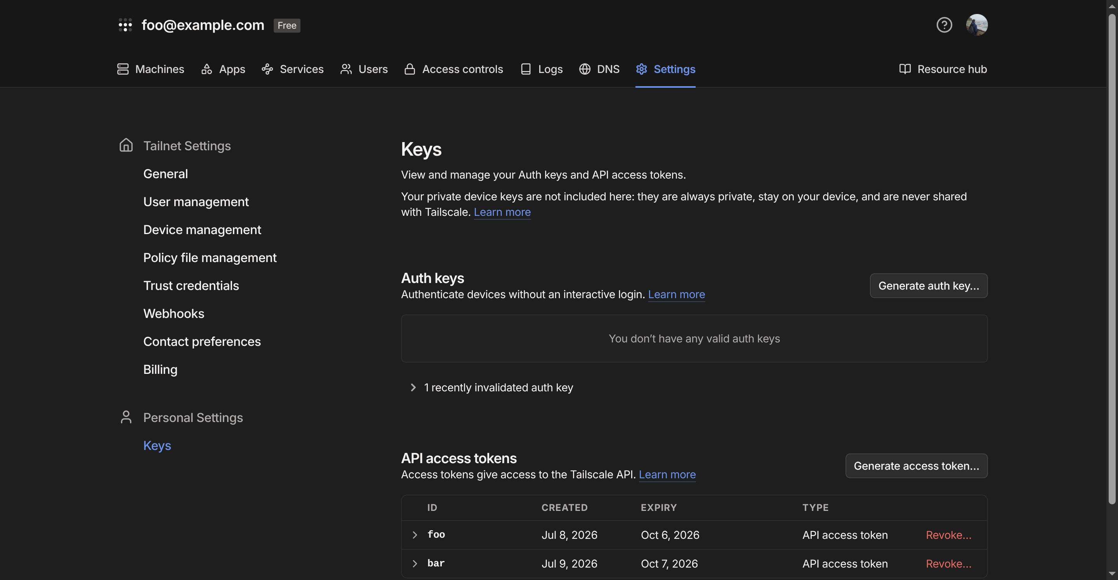Click the TYPE column header
The width and height of the screenshot is (1118, 580).
coord(816,507)
